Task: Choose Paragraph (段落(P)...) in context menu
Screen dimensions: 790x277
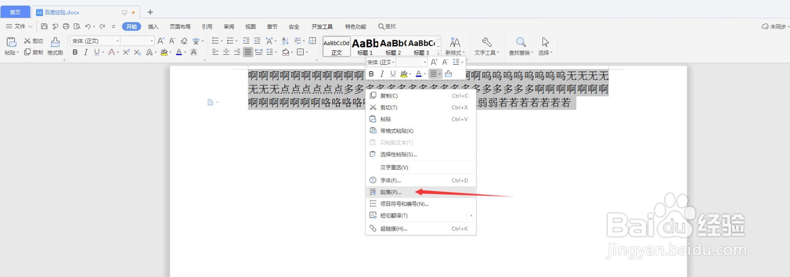Action: click(x=421, y=192)
